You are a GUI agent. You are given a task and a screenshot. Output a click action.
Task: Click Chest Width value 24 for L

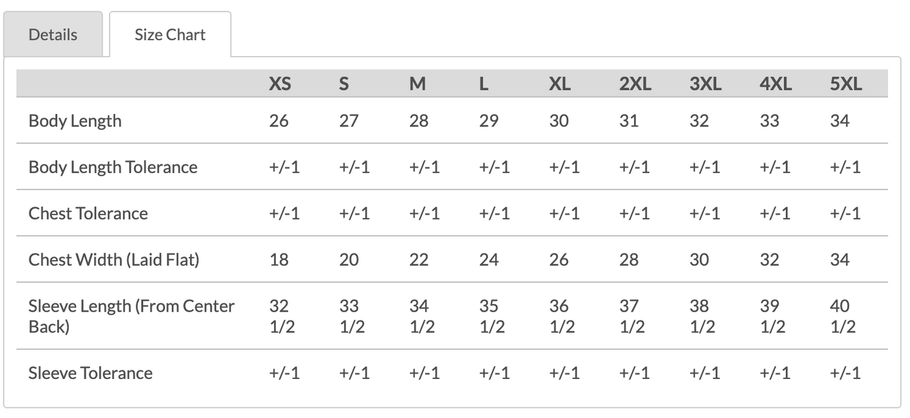(489, 259)
